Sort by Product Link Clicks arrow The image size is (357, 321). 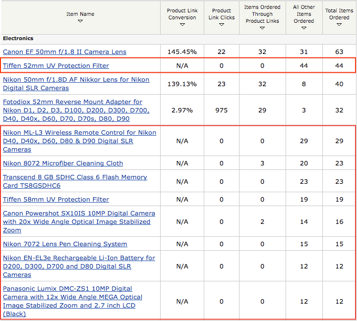[221, 24]
